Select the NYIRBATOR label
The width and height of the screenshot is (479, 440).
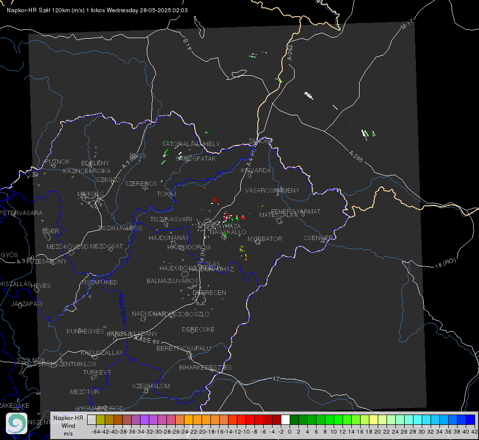[265, 239]
